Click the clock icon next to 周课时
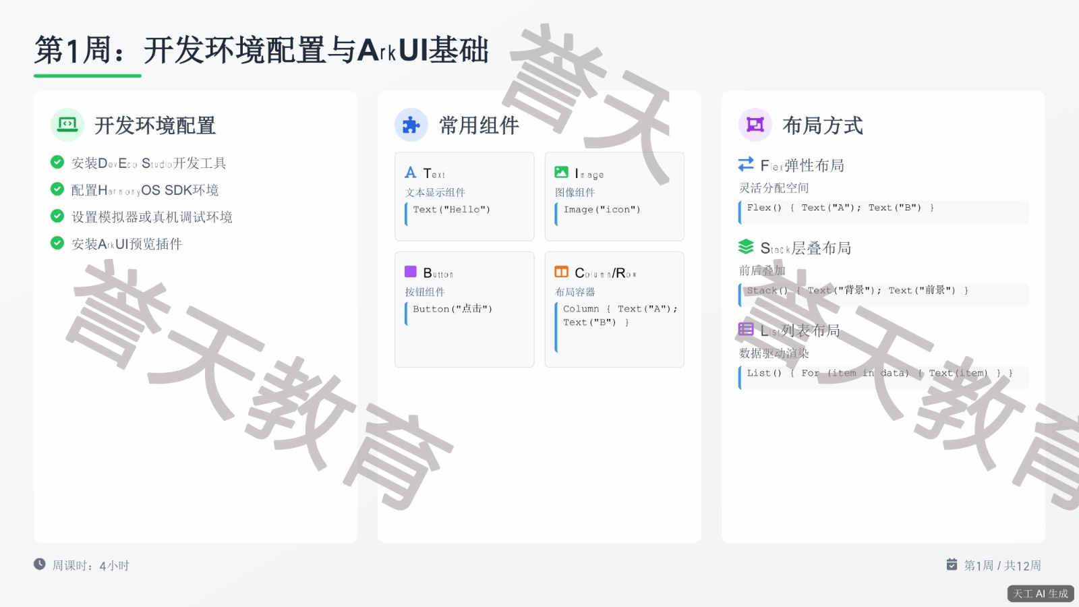Image resolution: width=1079 pixels, height=607 pixels. coord(40,565)
